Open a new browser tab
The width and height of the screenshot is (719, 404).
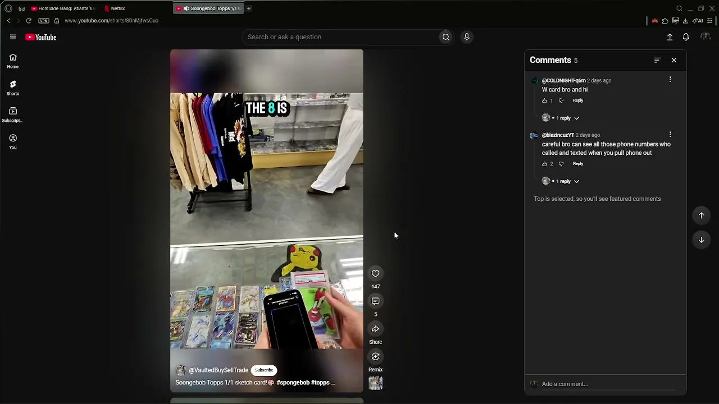tap(249, 8)
